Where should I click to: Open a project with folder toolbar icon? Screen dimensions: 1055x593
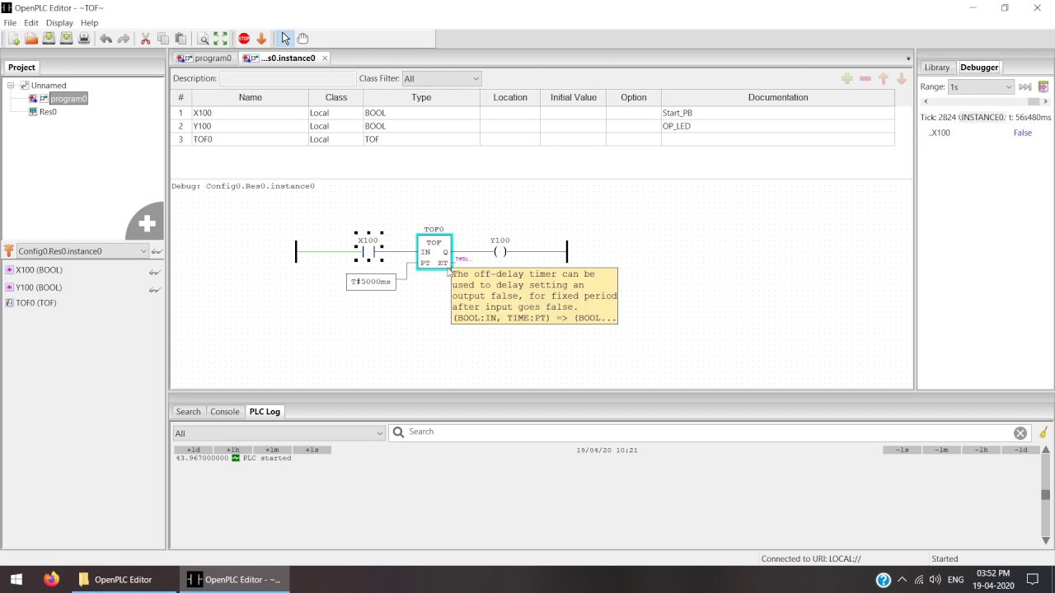tap(31, 39)
